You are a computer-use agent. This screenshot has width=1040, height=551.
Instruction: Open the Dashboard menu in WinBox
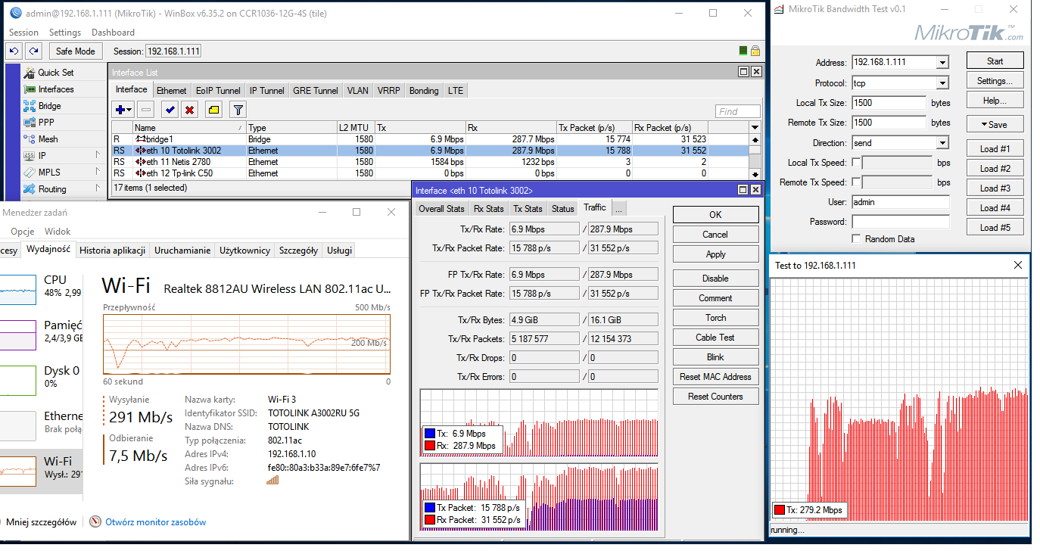113,33
